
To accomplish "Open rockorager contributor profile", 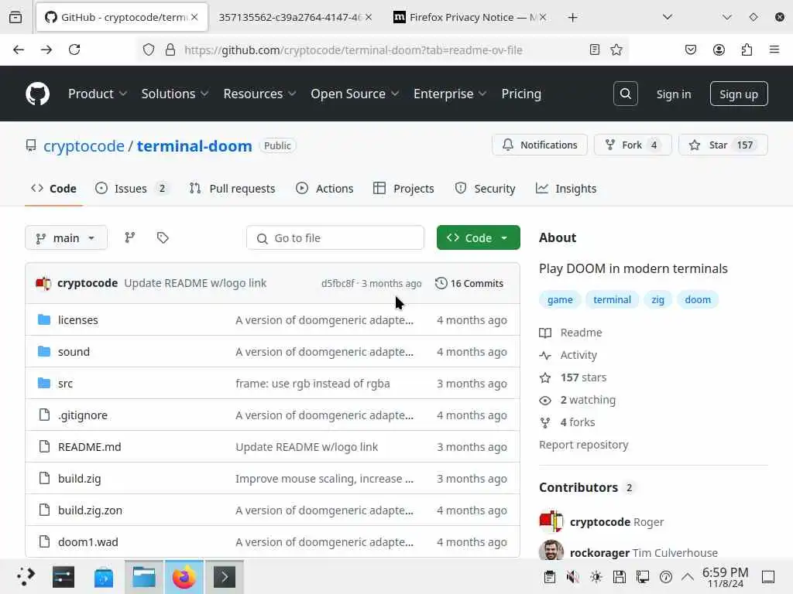I will [600, 553].
